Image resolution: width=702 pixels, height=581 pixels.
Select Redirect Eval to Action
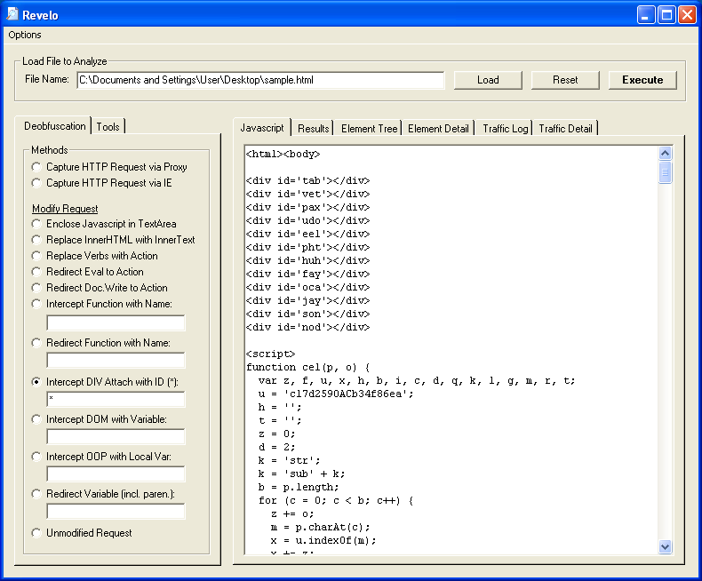point(36,272)
